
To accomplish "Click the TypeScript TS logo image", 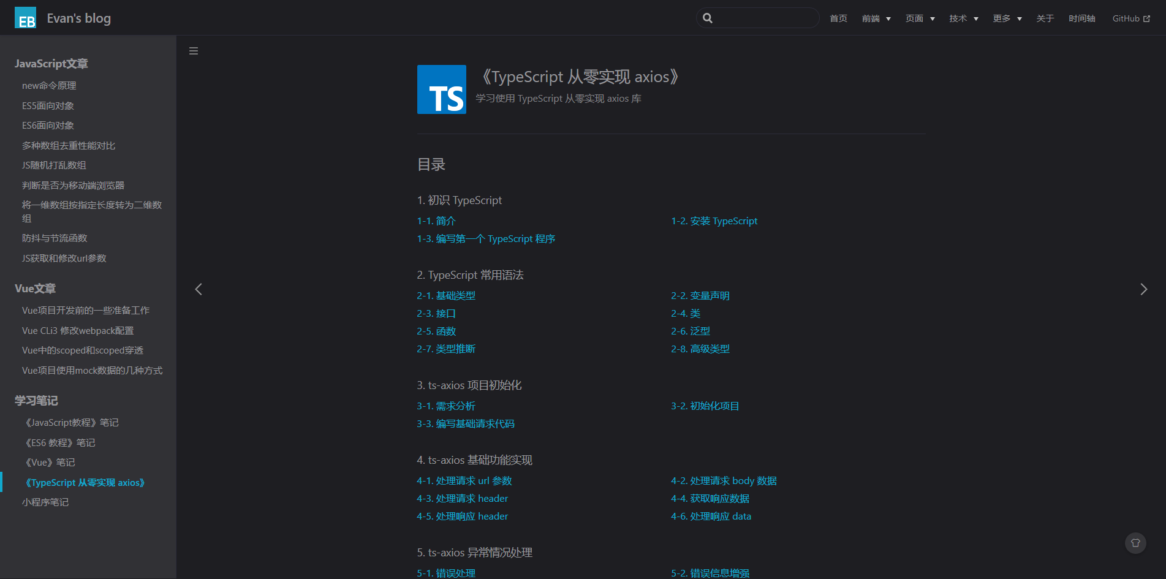I will (x=442, y=89).
